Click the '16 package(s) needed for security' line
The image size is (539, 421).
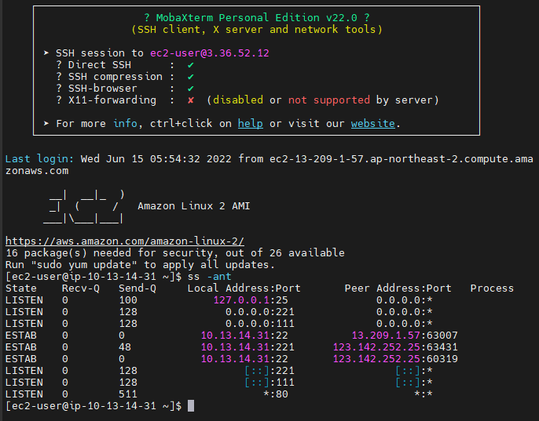pos(175,253)
